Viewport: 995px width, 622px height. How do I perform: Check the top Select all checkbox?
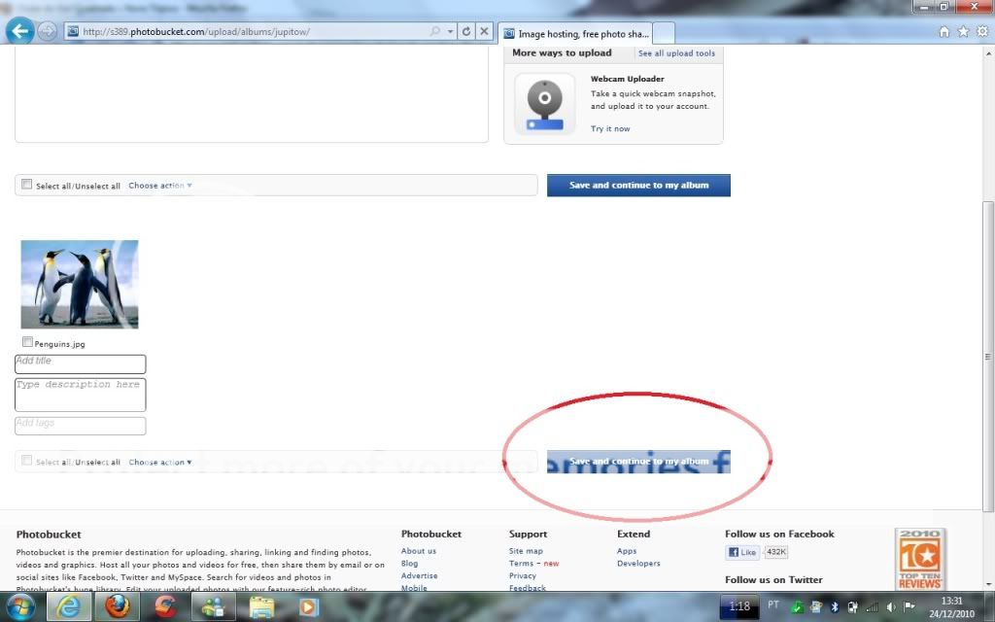pyautogui.click(x=27, y=185)
